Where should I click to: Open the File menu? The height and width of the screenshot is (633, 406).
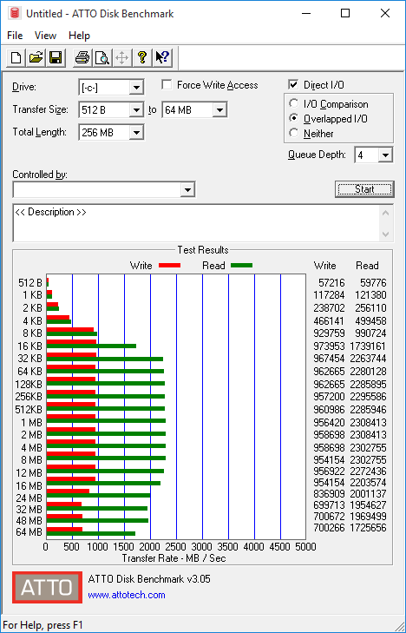tap(15, 36)
